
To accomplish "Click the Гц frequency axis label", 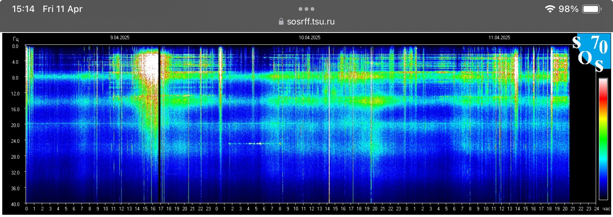I will (x=16, y=39).
